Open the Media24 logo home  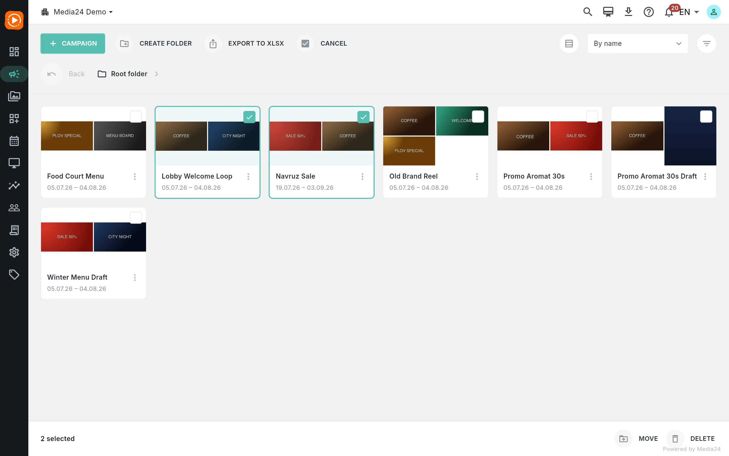click(x=14, y=20)
